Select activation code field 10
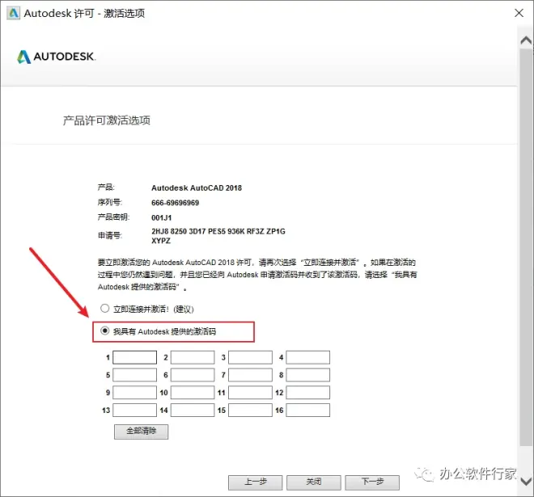This screenshot has width=534, height=497. tap(193, 393)
